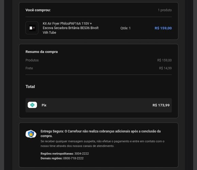Viewport: 197px width, 170px height.
Task: Click the metropolitan phone number 3004-2222
Action: pyautogui.click(x=82, y=154)
